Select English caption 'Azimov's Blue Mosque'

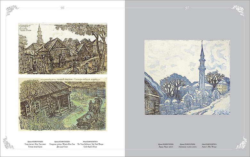point(209,147)
